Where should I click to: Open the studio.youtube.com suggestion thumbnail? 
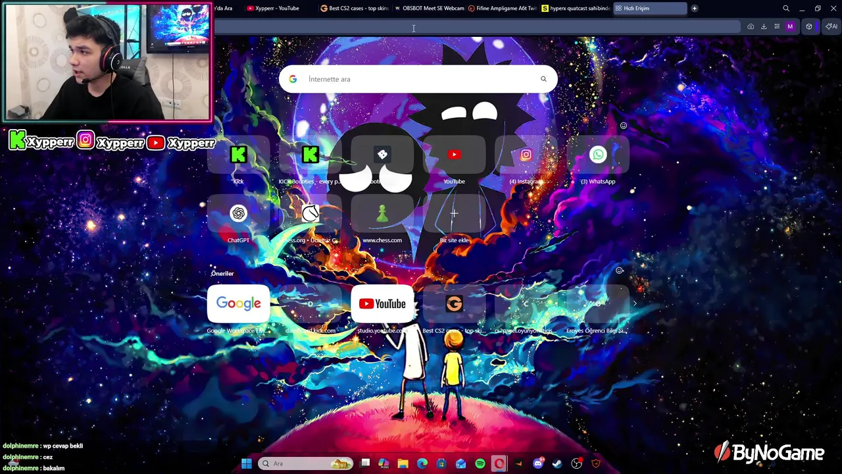pos(382,303)
